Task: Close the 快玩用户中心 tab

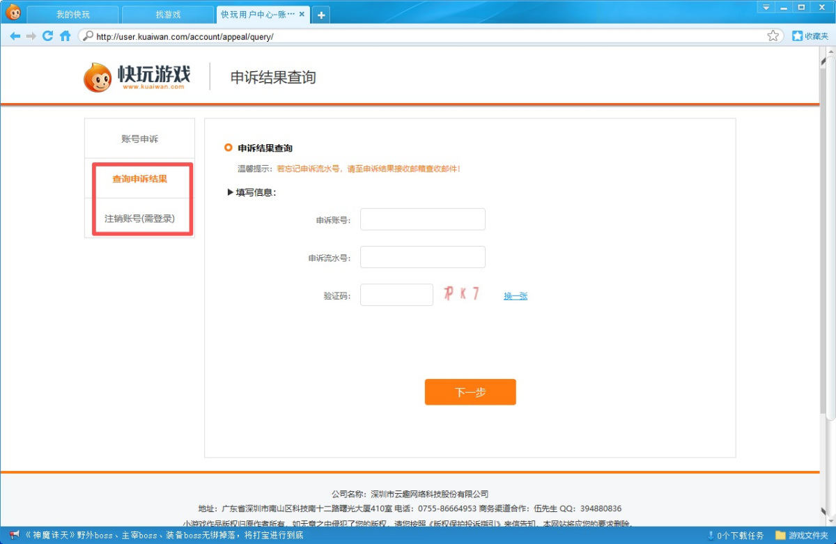Action: tap(302, 15)
